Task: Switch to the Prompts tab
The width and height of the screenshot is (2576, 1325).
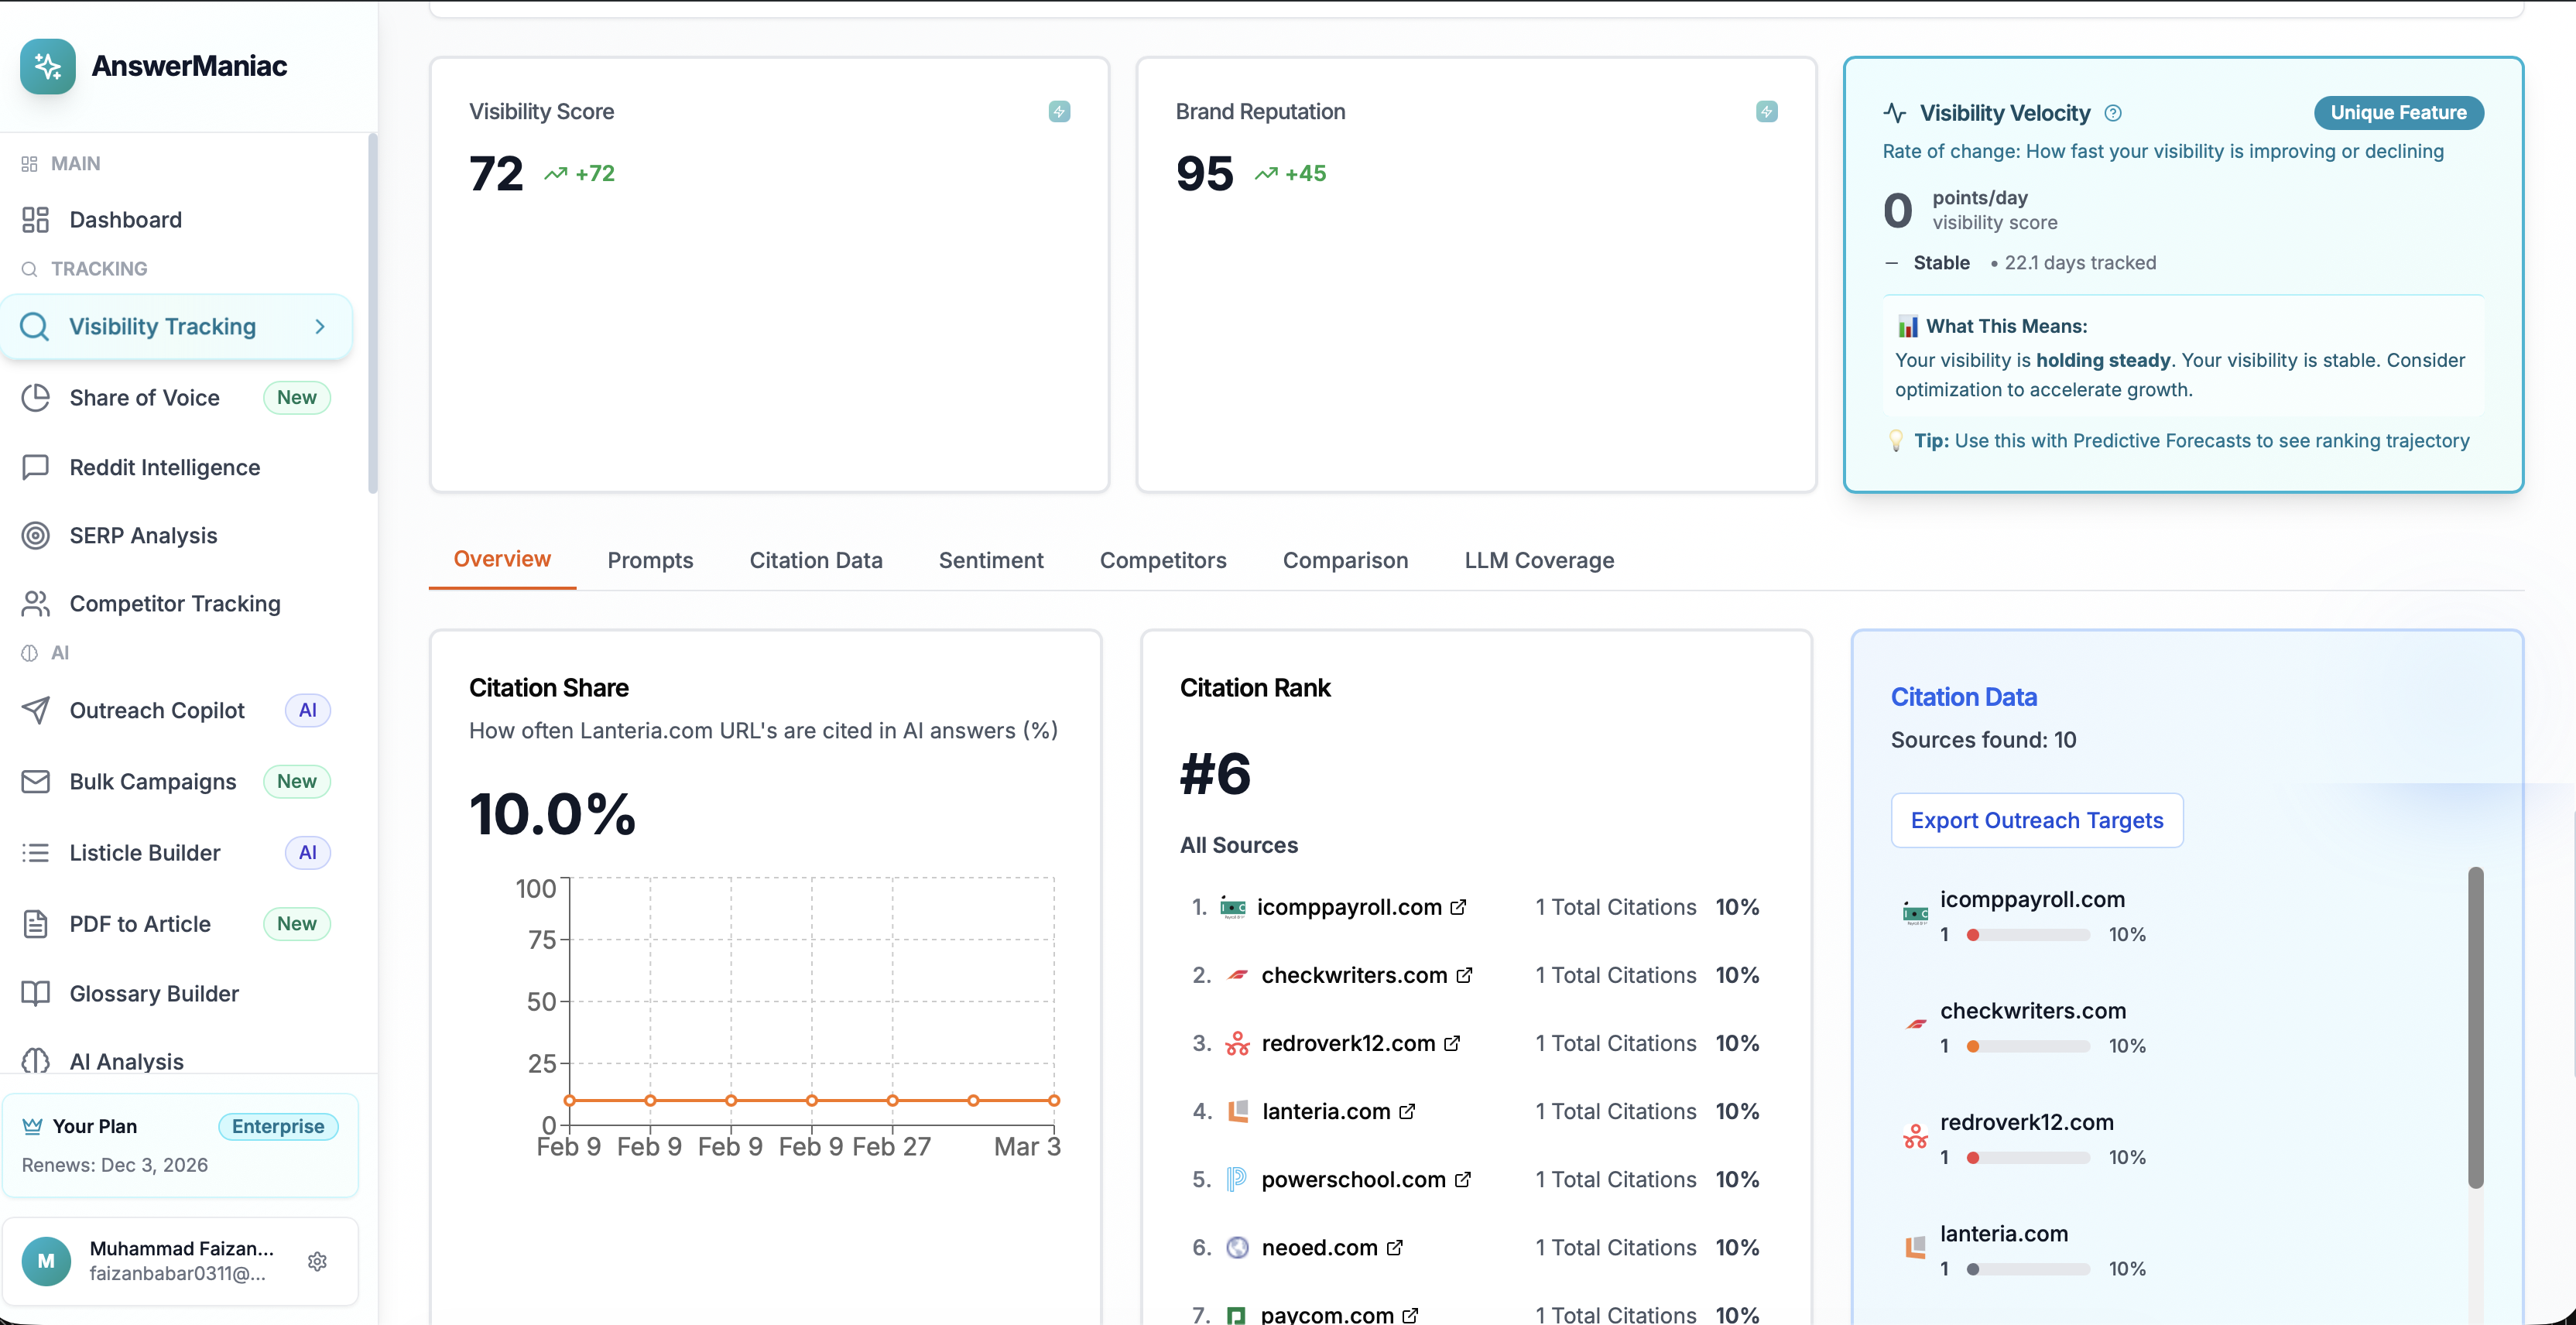Action: click(x=650, y=561)
